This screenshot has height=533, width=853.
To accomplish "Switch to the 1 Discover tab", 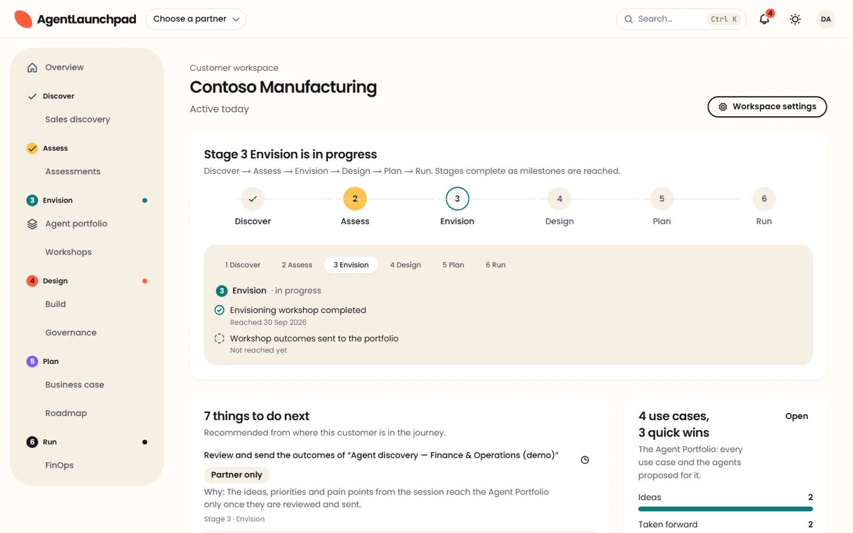I will point(243,265).
